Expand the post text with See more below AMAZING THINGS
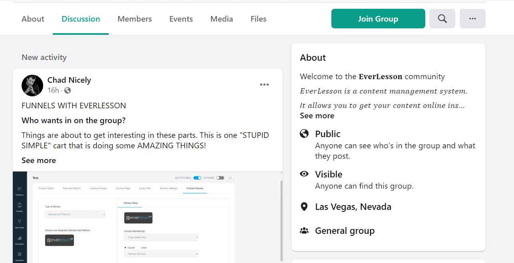 (39, 160)
